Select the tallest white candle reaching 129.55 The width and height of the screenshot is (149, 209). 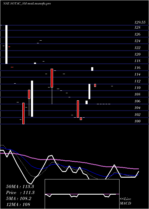pyautogui.click(x=6, y=44)
